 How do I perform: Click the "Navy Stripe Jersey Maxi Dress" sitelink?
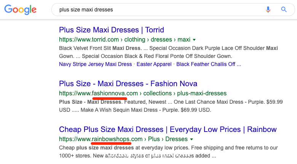click(96, 64)
